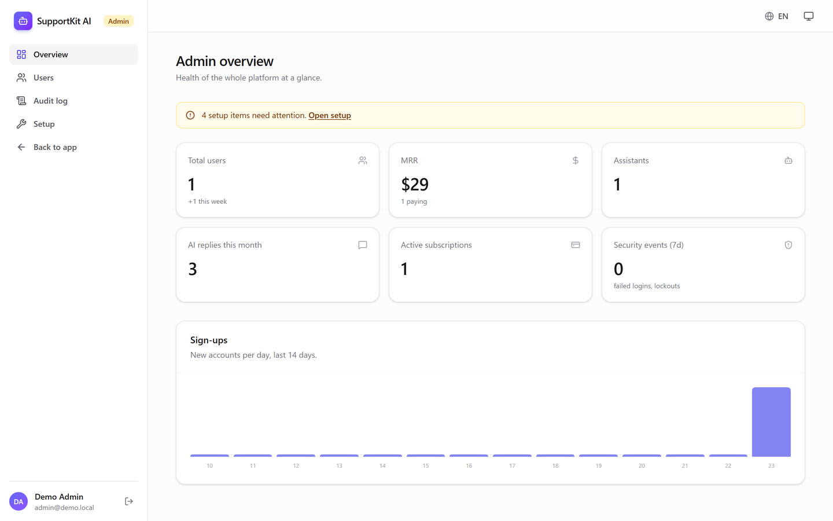Click the Admin badge beside the logo
Screen dimensions: 833x521
119,21
